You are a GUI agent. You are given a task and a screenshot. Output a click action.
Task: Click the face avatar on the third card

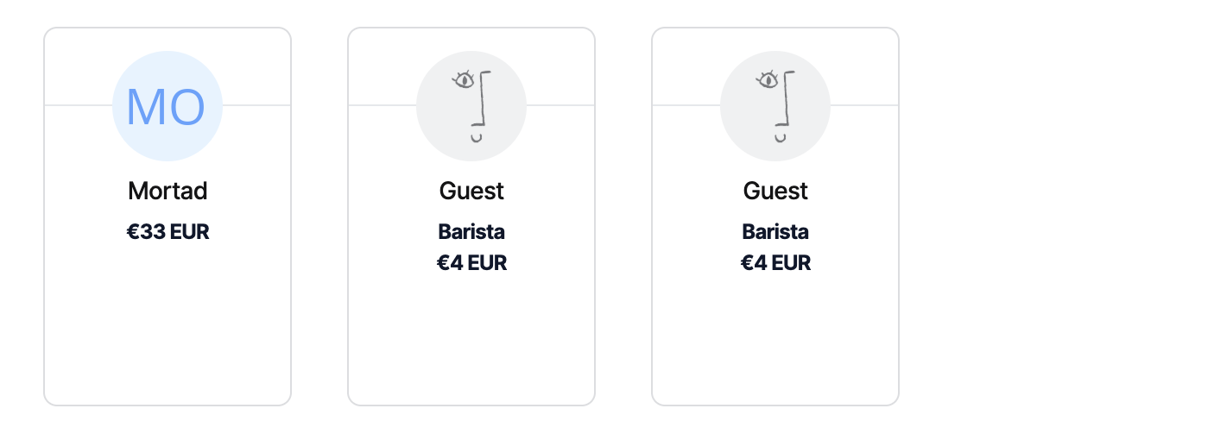coord(775,106)
